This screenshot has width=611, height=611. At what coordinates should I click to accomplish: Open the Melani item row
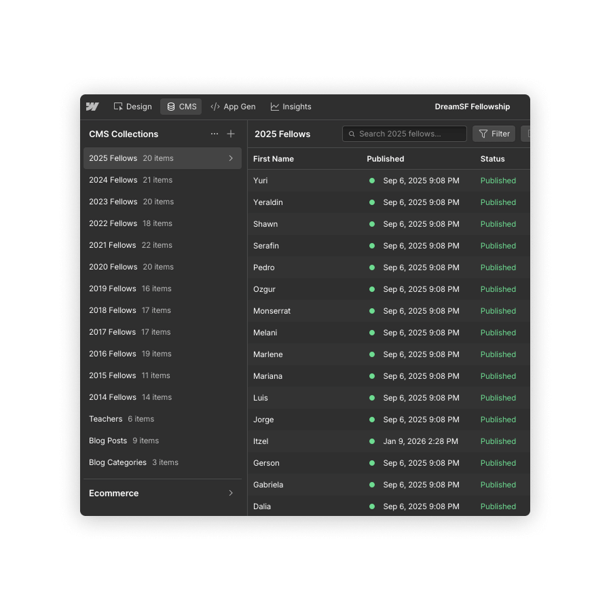389,333
